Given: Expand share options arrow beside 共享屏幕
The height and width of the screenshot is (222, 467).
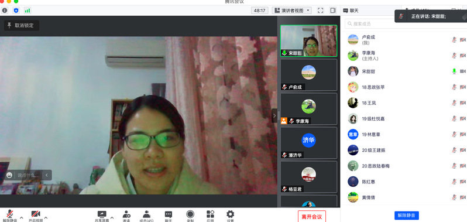Looking at the screenshot, I should point(112,217).
